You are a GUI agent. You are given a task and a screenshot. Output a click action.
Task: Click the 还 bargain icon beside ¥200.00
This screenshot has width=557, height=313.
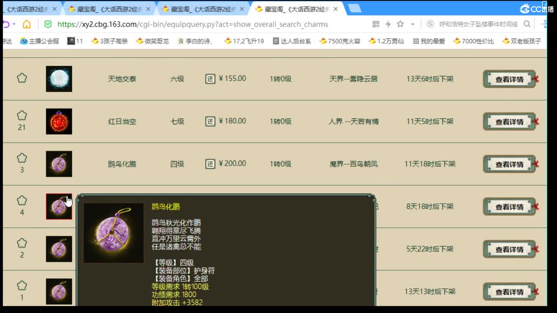[x=210, y=164]
